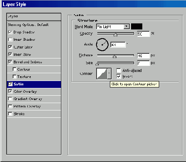The image size is (186, 162).
Task: Disable the Drop Shadow checkbox
Action: pos(10,32)
